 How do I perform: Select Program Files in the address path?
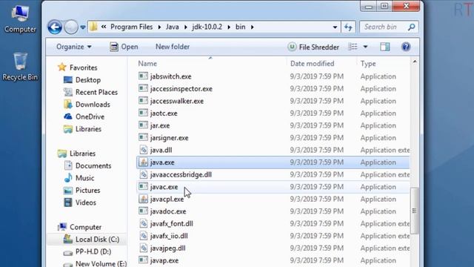pos(132,27)
